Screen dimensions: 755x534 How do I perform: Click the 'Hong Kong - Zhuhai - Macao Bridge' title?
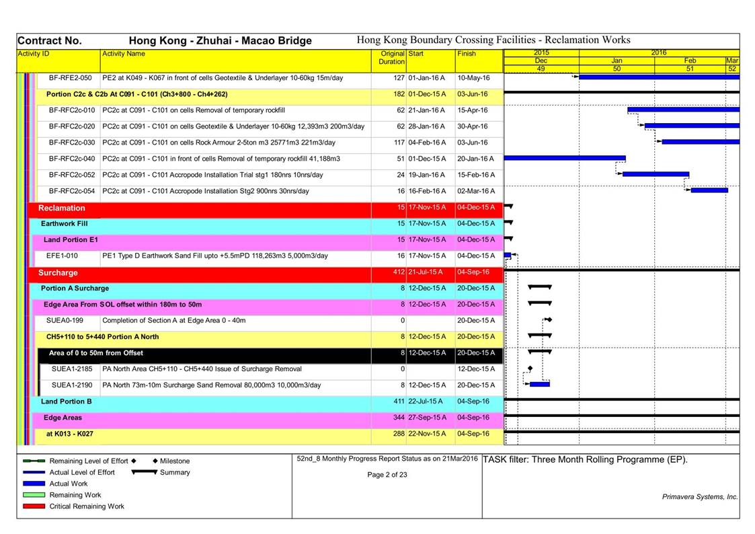[x=220, y=40]
